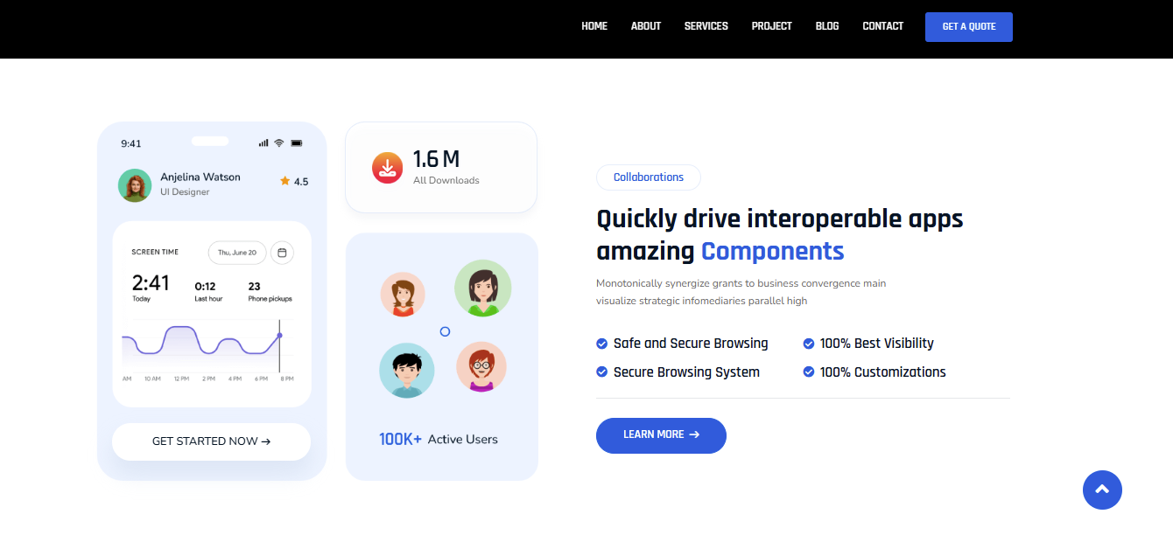
Task: Go to the Blog page in navbar
Action: [826, 26]
